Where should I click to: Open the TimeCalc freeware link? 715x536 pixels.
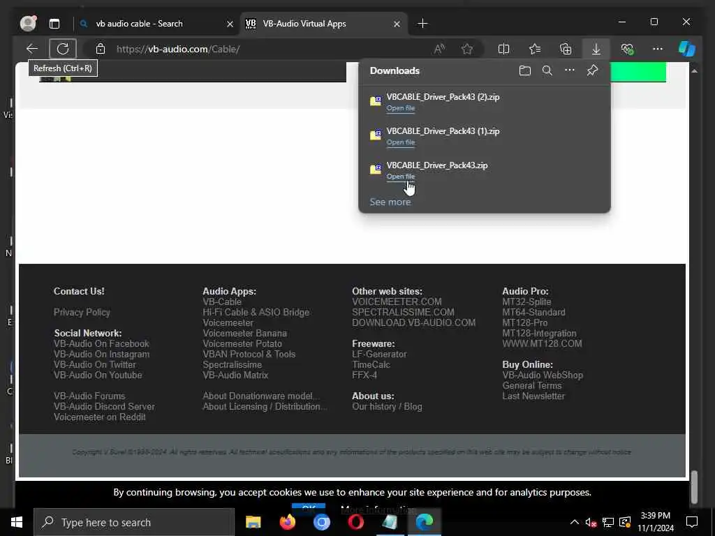tap(371, 364)
